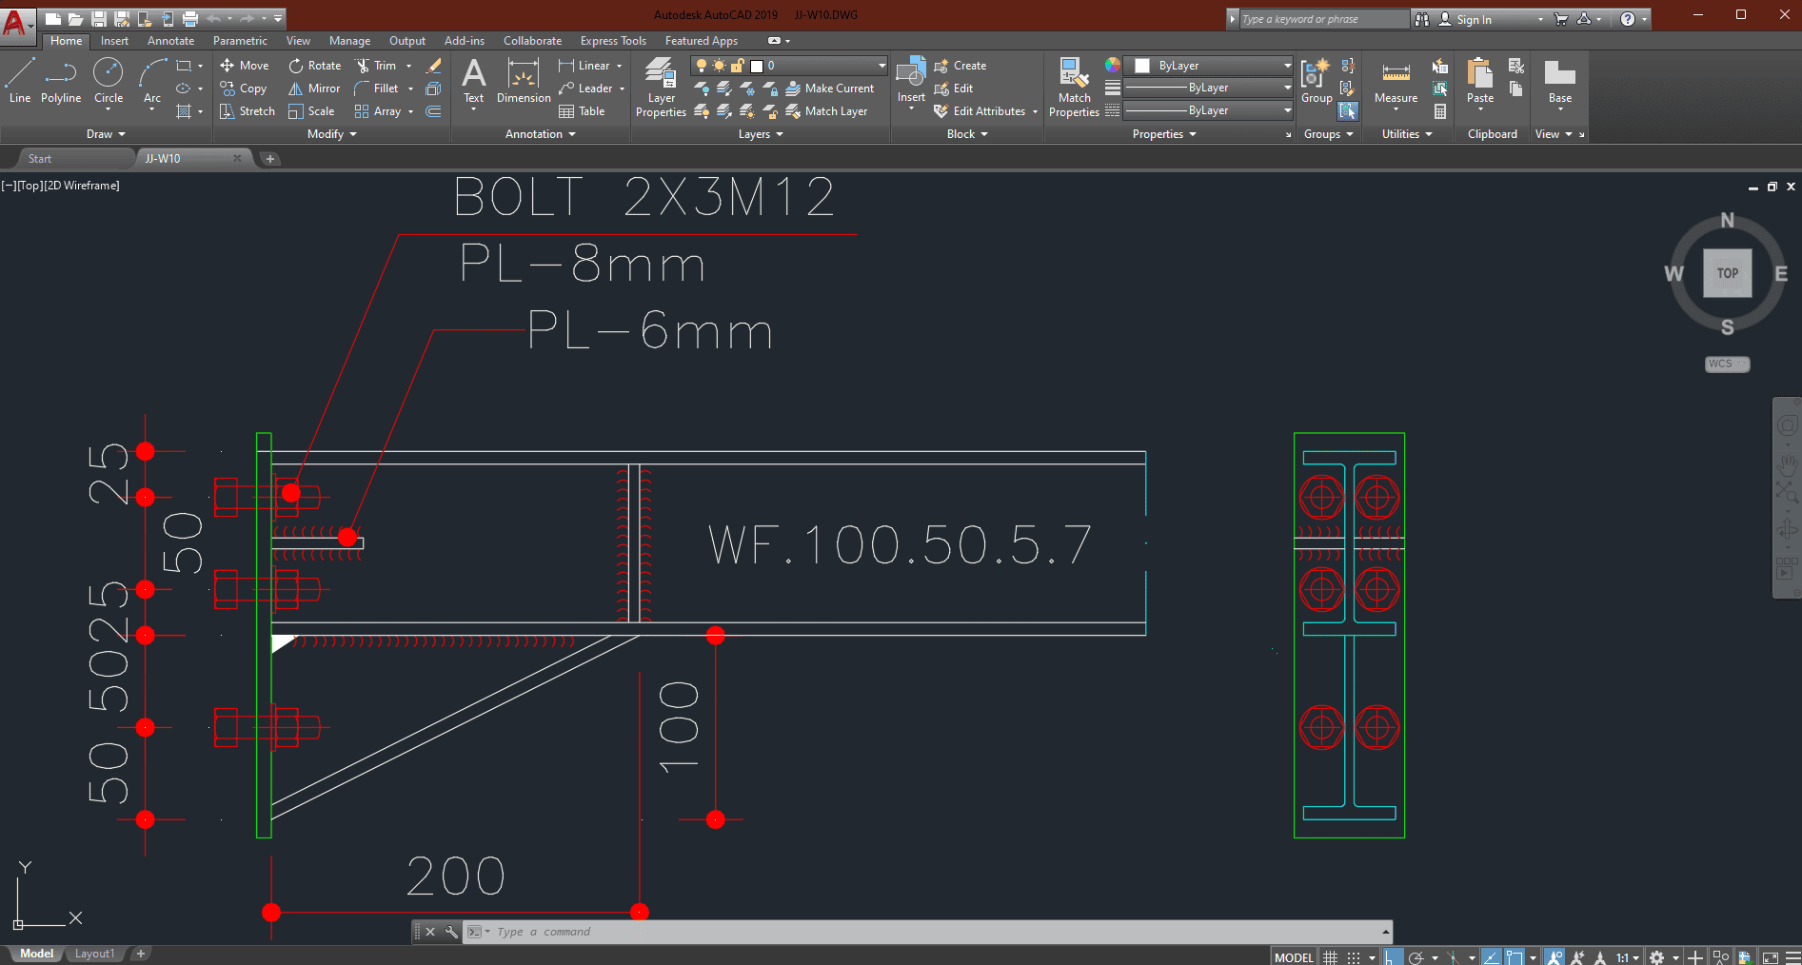The width and height of the screenshot is (1802, 965).
Task: Click the layer 0 color swatch
Action: pyautogui.click(x=757, y=66)
